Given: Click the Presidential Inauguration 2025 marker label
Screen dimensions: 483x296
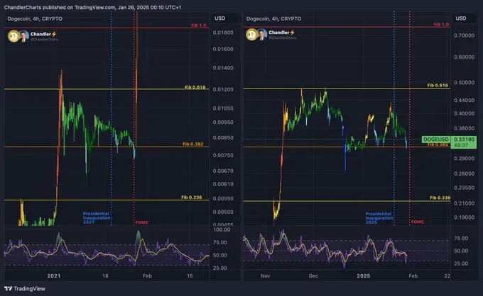Looking at the screenshot, I should coord(379,217).
